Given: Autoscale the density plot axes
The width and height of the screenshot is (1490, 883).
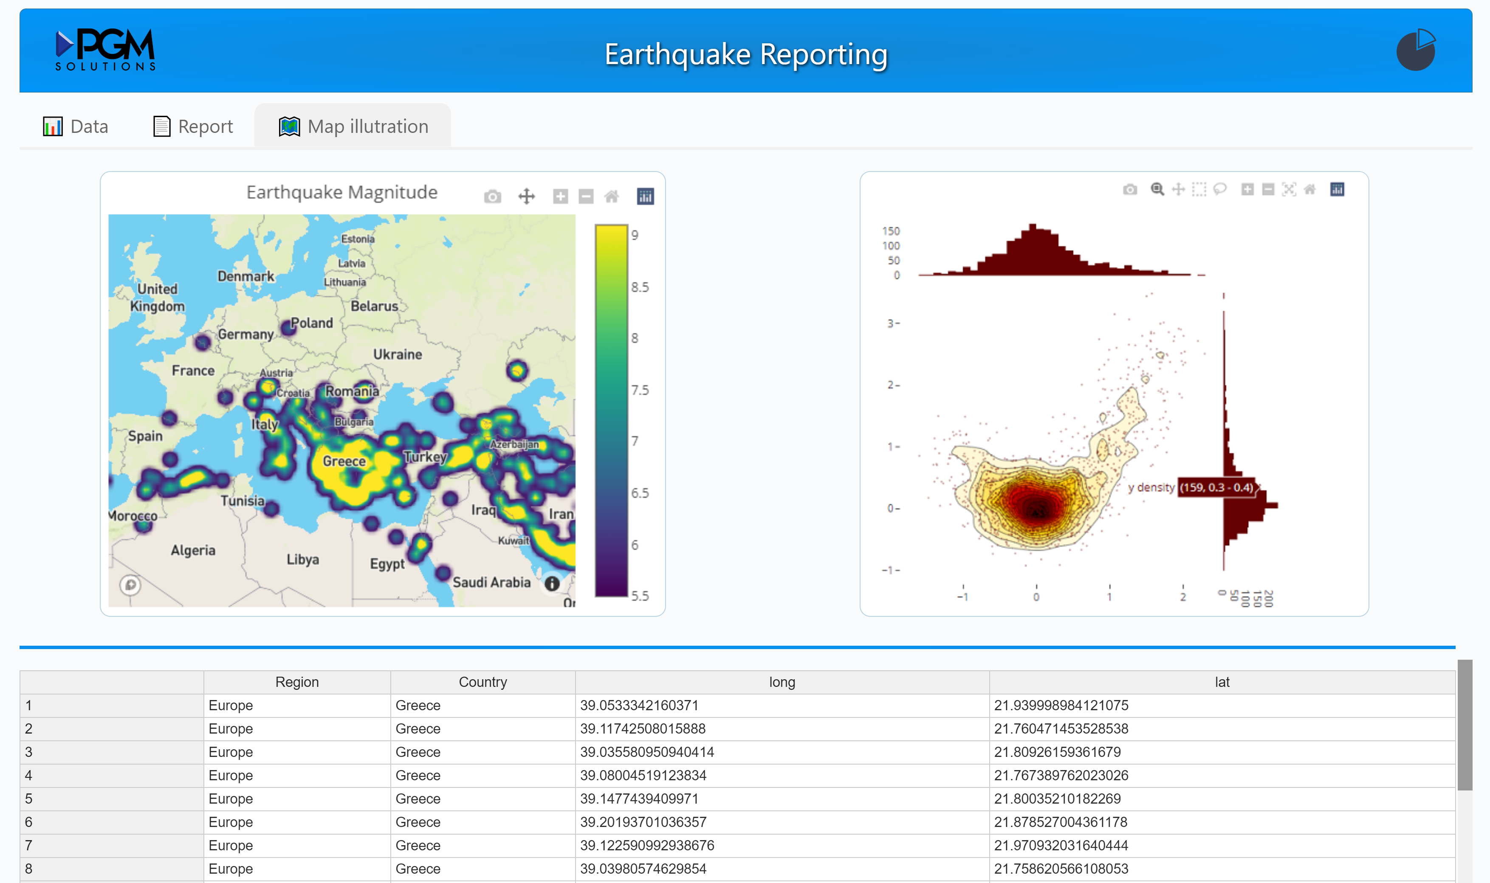Looking at the screenshot, I should coord(1289,189).
